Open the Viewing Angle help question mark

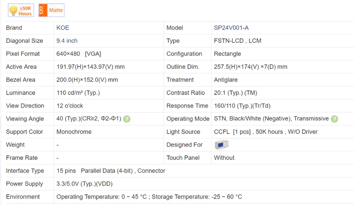127,119
